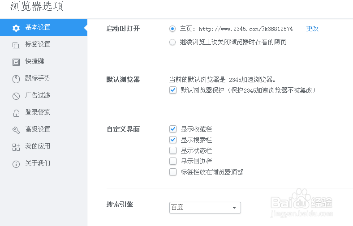Click the 默认浏览器 section label

(x=123, y=80)
